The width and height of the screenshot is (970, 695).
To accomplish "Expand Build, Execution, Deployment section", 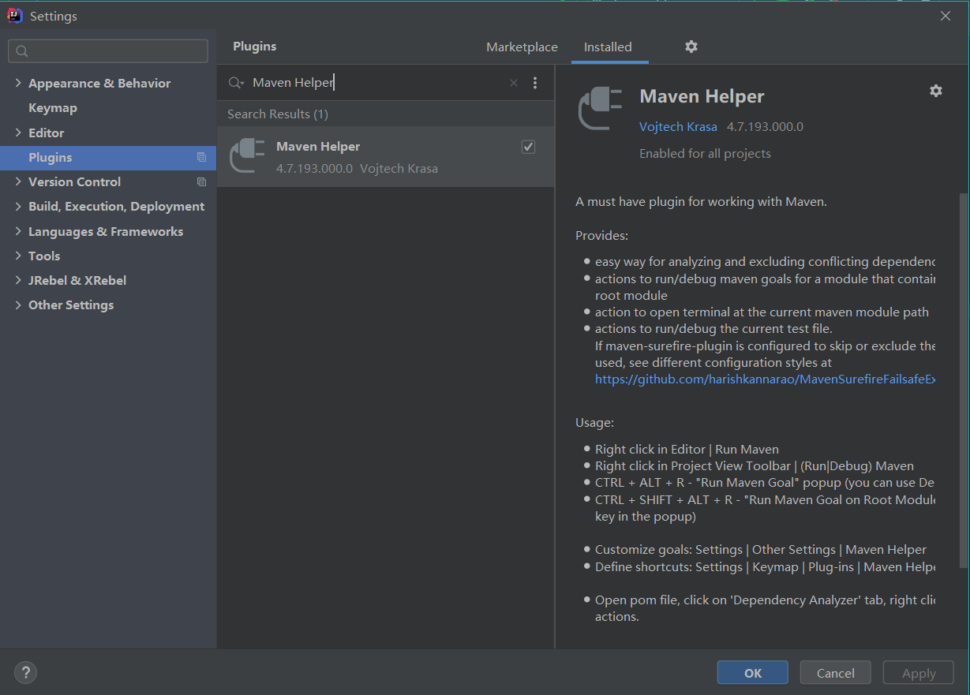I will [18, 206].
